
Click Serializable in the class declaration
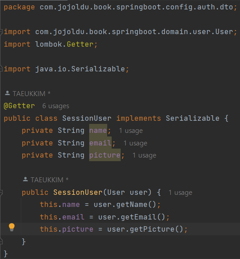tap(192, 118)
